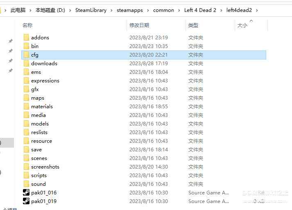Expand chevron after SteamLibrary breadcrumb
Screen dimensions: 292x210
click(111, 10)
